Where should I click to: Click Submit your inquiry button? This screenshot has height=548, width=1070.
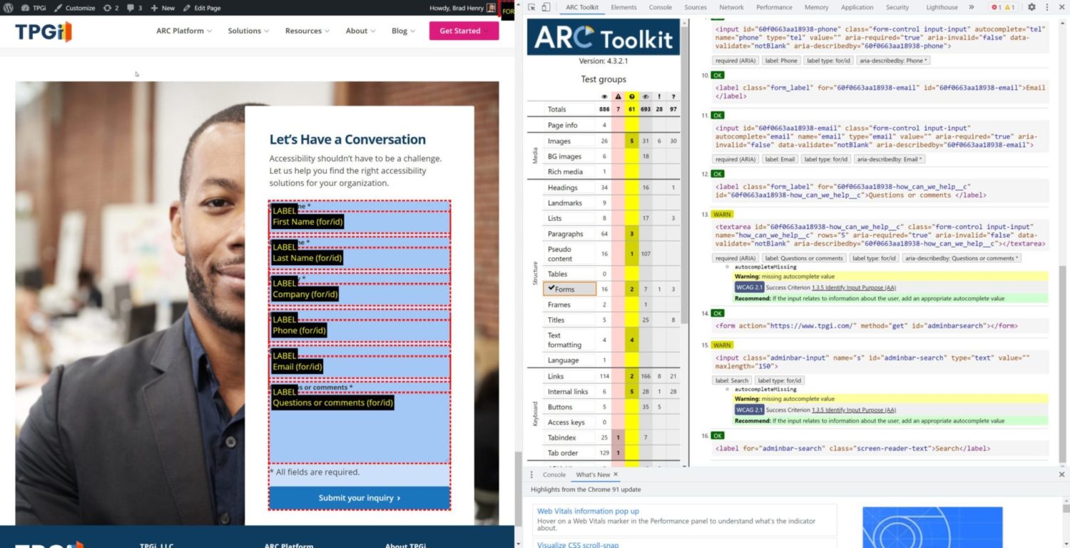(x=360, y=498)
